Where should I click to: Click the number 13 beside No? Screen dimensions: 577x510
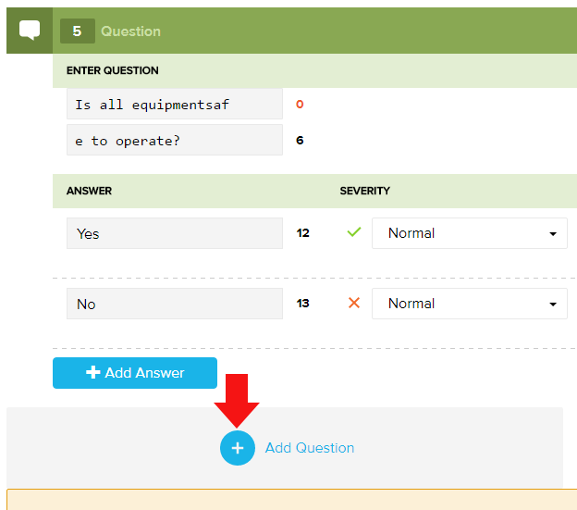302,304
